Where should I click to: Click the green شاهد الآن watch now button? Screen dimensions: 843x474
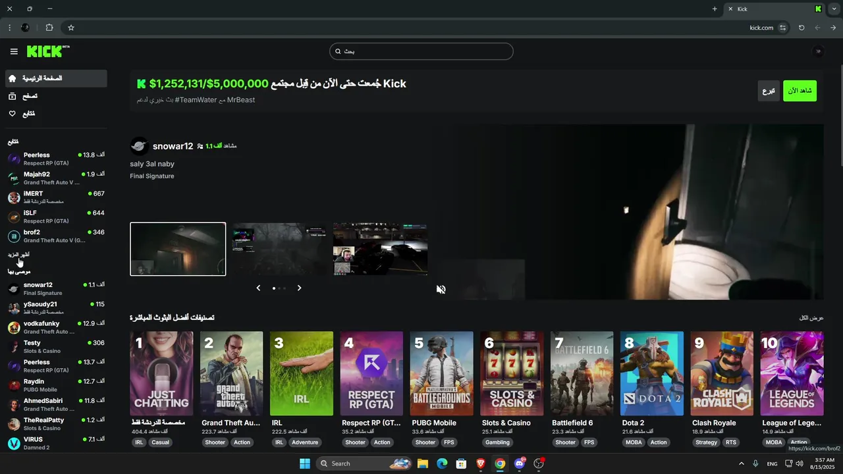[x=800, y=91]
